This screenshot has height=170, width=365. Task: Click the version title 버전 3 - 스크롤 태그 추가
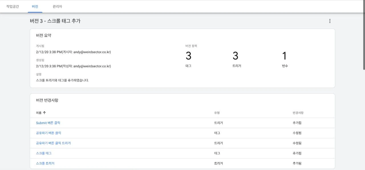click(55, 21)
